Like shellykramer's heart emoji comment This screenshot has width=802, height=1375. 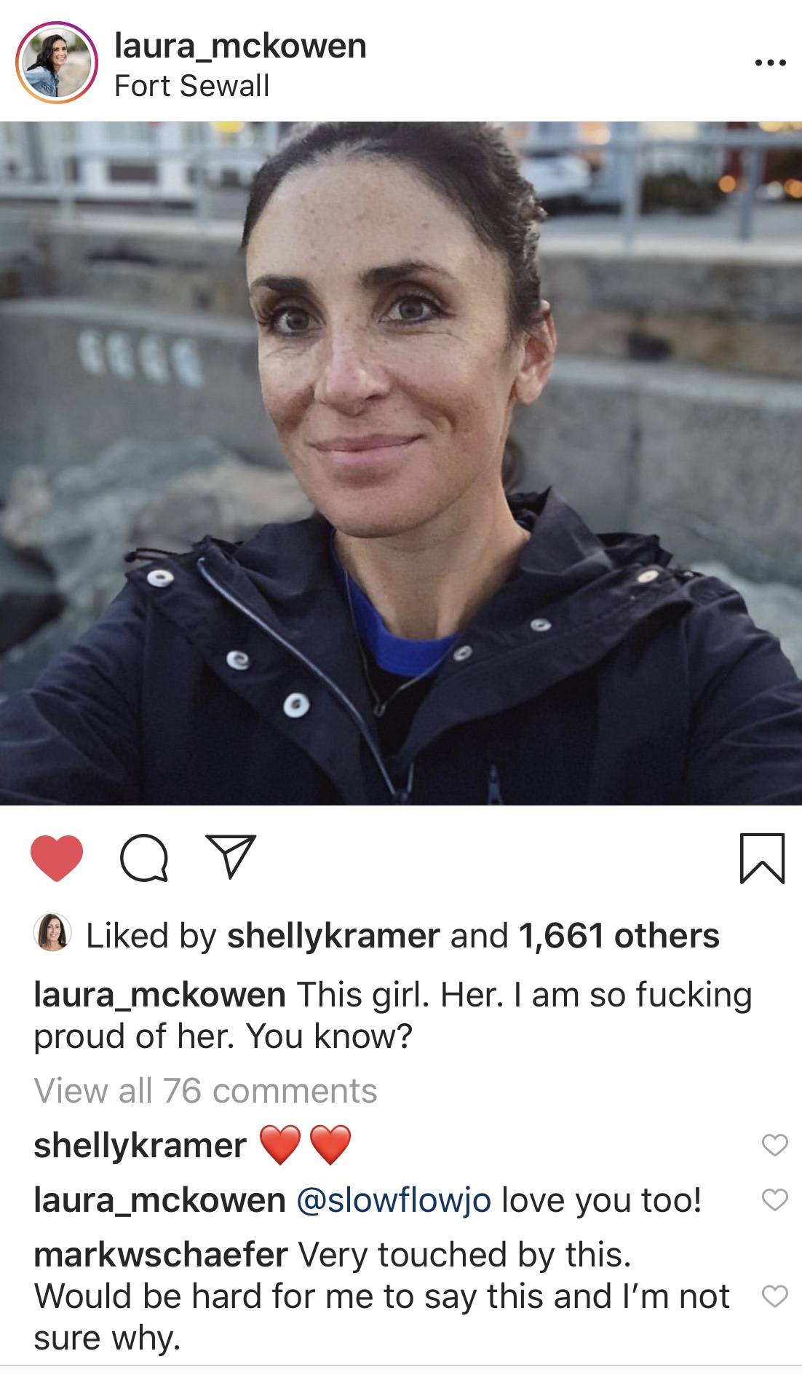[x=774, y=1146]
